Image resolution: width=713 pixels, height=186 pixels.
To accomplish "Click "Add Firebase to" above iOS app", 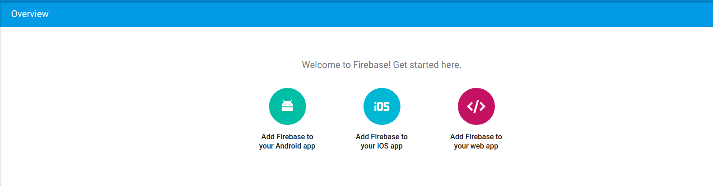I will [382, 137].
